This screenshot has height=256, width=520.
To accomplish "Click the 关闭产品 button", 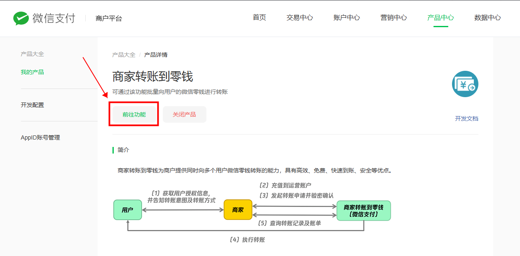I will pyautogui.click(x=184, y=114).
